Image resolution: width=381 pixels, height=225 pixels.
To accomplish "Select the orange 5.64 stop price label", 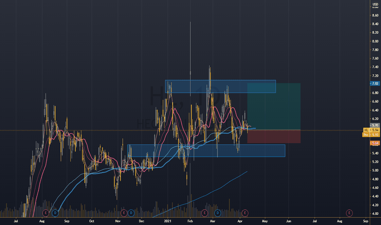I will point(375,143).
